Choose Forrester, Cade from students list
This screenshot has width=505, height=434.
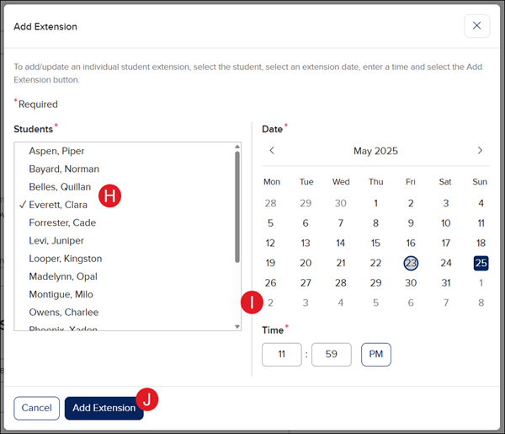coord(62,223)
